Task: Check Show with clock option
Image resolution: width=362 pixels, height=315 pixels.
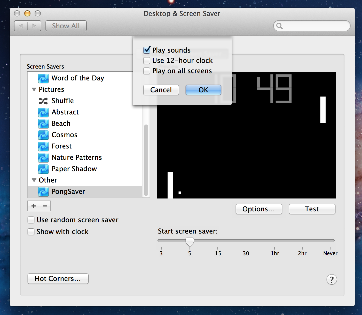Action: (x=31, y=232)
